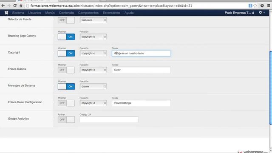
Task: Click the browser forward arrow
Action: tap(9, 6)
